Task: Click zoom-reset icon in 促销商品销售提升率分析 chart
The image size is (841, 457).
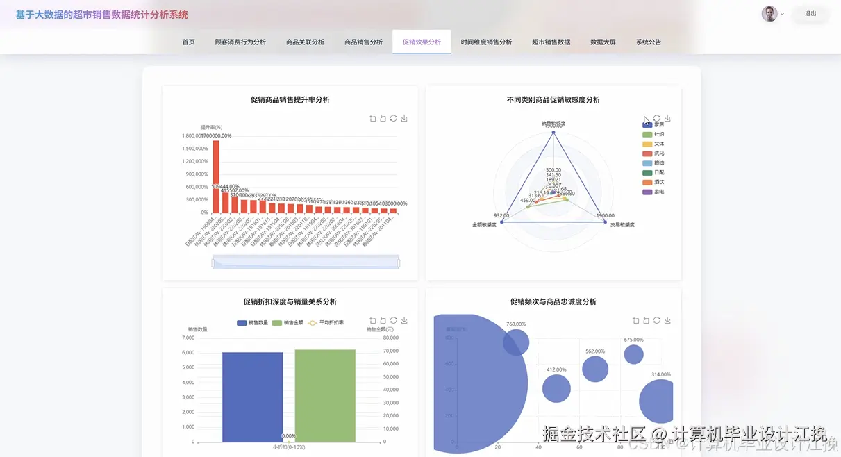Action: click(x=383, y=118)
